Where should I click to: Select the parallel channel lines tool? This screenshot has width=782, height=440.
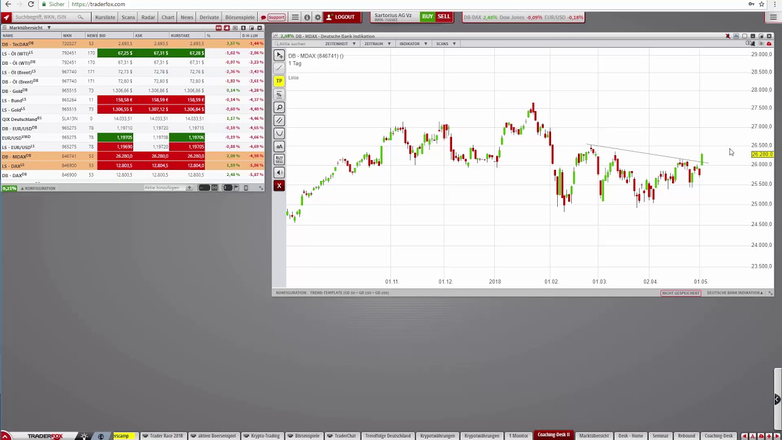click(x=279, y=120)
